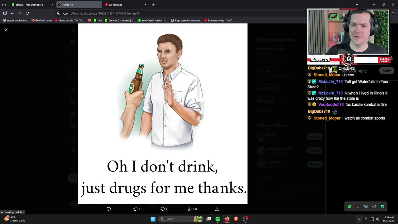Open the Import bookmarks... bookmark

pos(16,21)
